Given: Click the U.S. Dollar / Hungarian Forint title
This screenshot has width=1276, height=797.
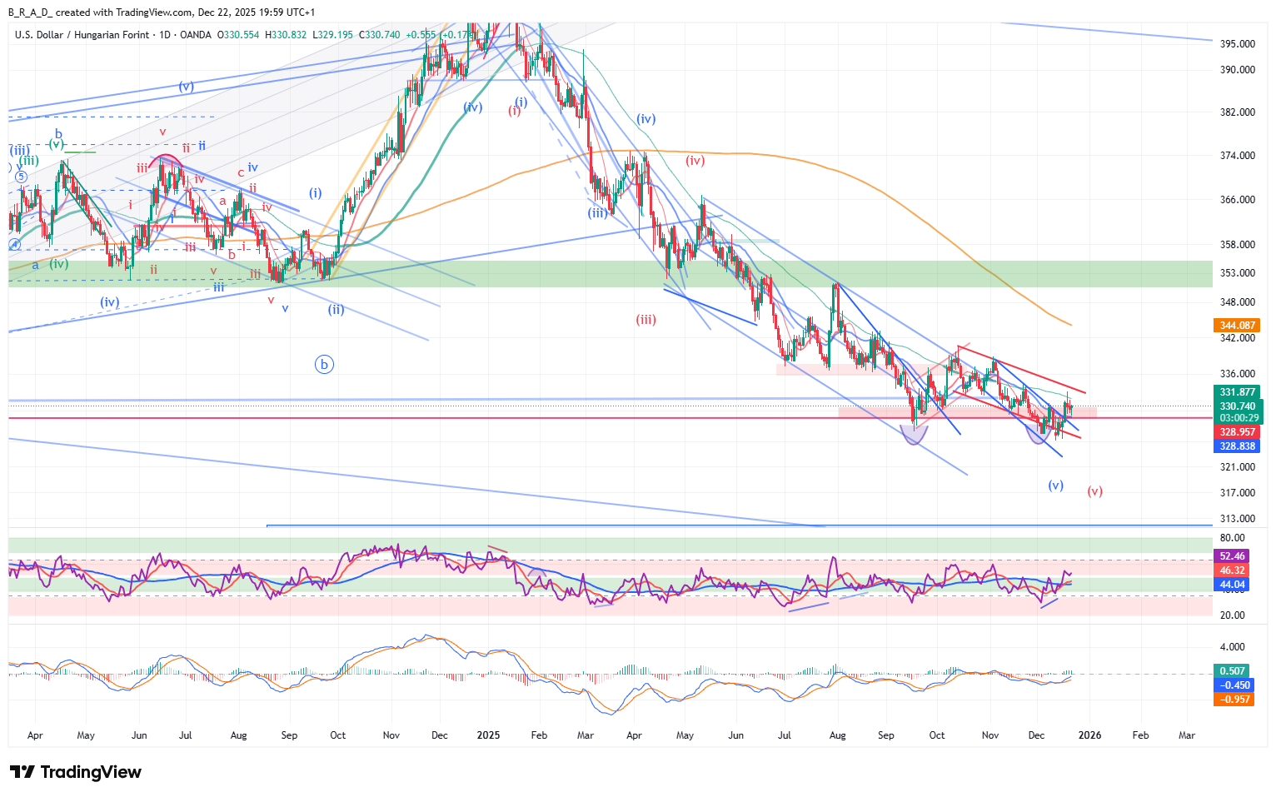Looking at the screenshot, I should click(x=82, y=35).
